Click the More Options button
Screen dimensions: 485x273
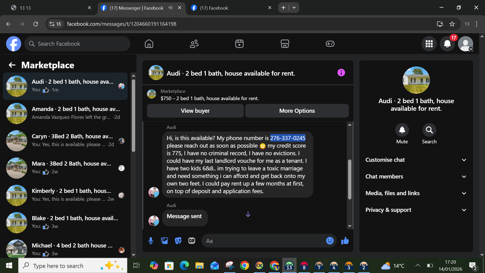[297, 111]
